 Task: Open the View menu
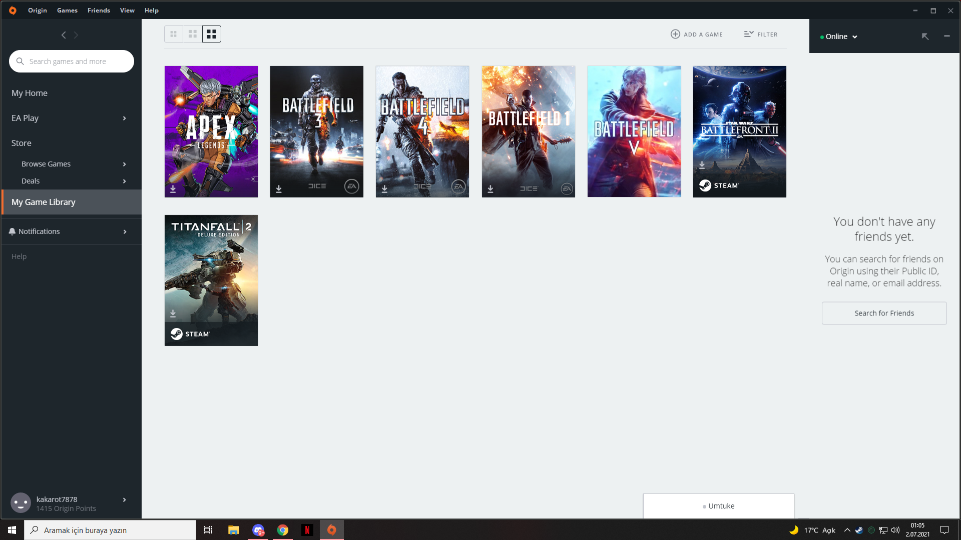(x=127, y=10)
